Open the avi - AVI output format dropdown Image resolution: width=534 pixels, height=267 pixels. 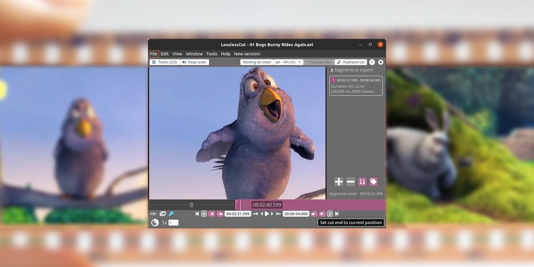[288, 62]
